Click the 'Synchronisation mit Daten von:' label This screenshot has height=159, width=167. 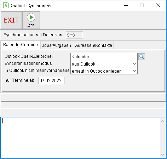33,35
